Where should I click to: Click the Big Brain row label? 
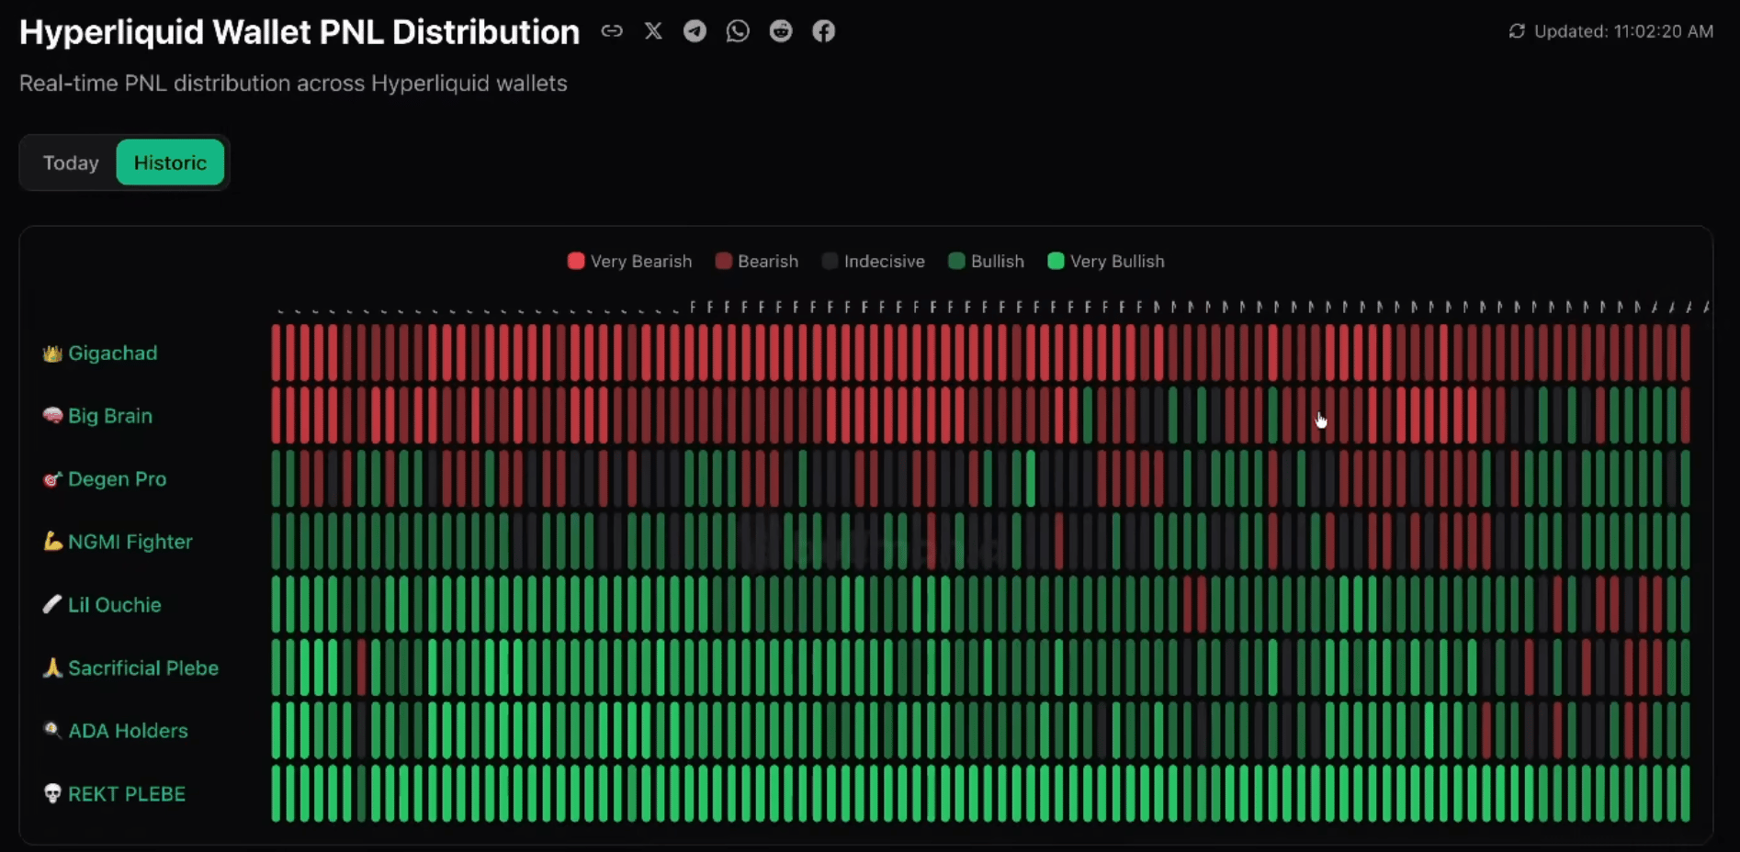[110, 416]
